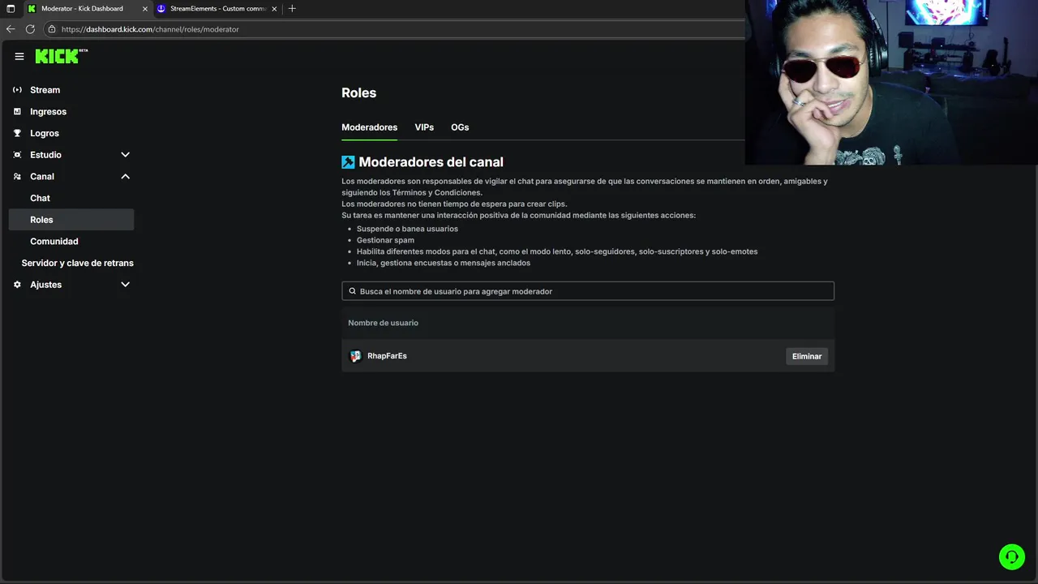Click the Ajustes gear icon

tap(17, 285)
